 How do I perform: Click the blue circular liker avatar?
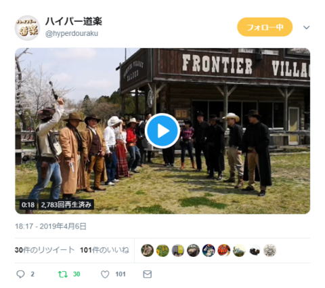209,251
